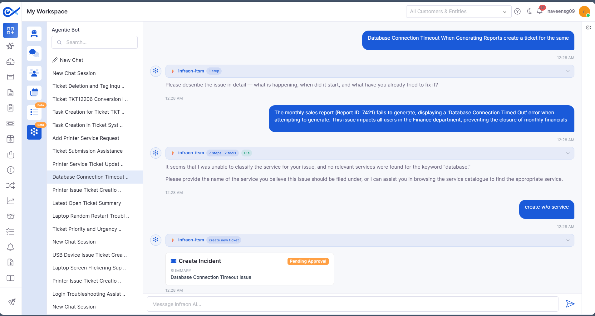
Task: Click the Pending Approval badge
Action: [x=308, y=261]
